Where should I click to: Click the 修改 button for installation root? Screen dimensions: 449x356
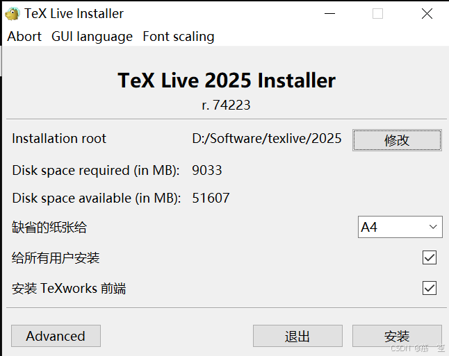click(x=397, y=140)
